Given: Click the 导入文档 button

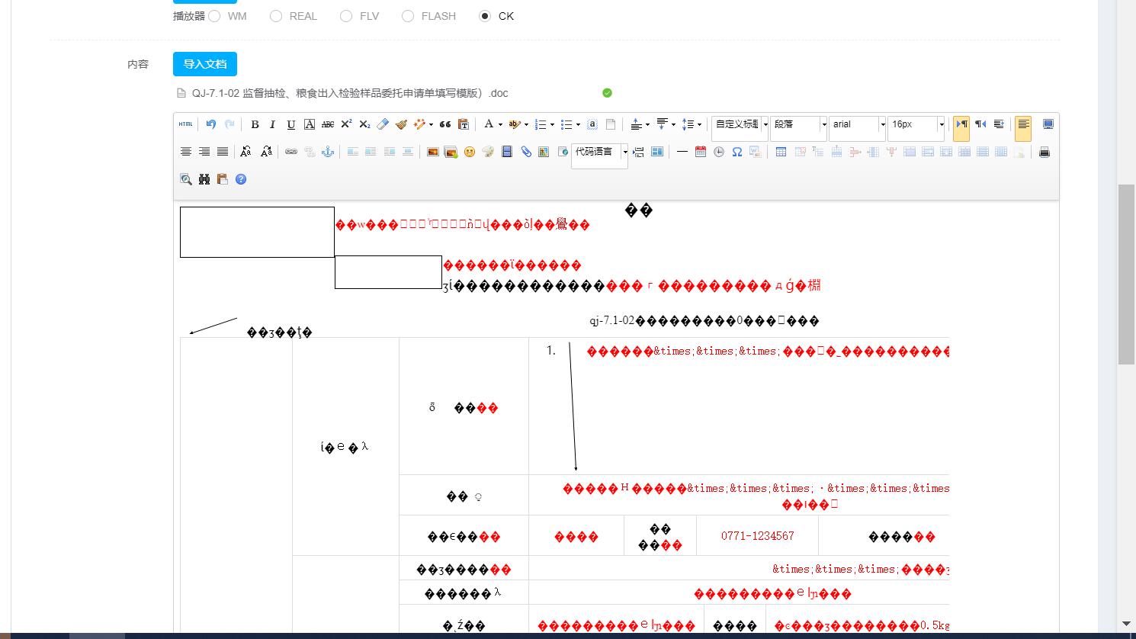Looking at the screenshot, I should tap(205, 64).
